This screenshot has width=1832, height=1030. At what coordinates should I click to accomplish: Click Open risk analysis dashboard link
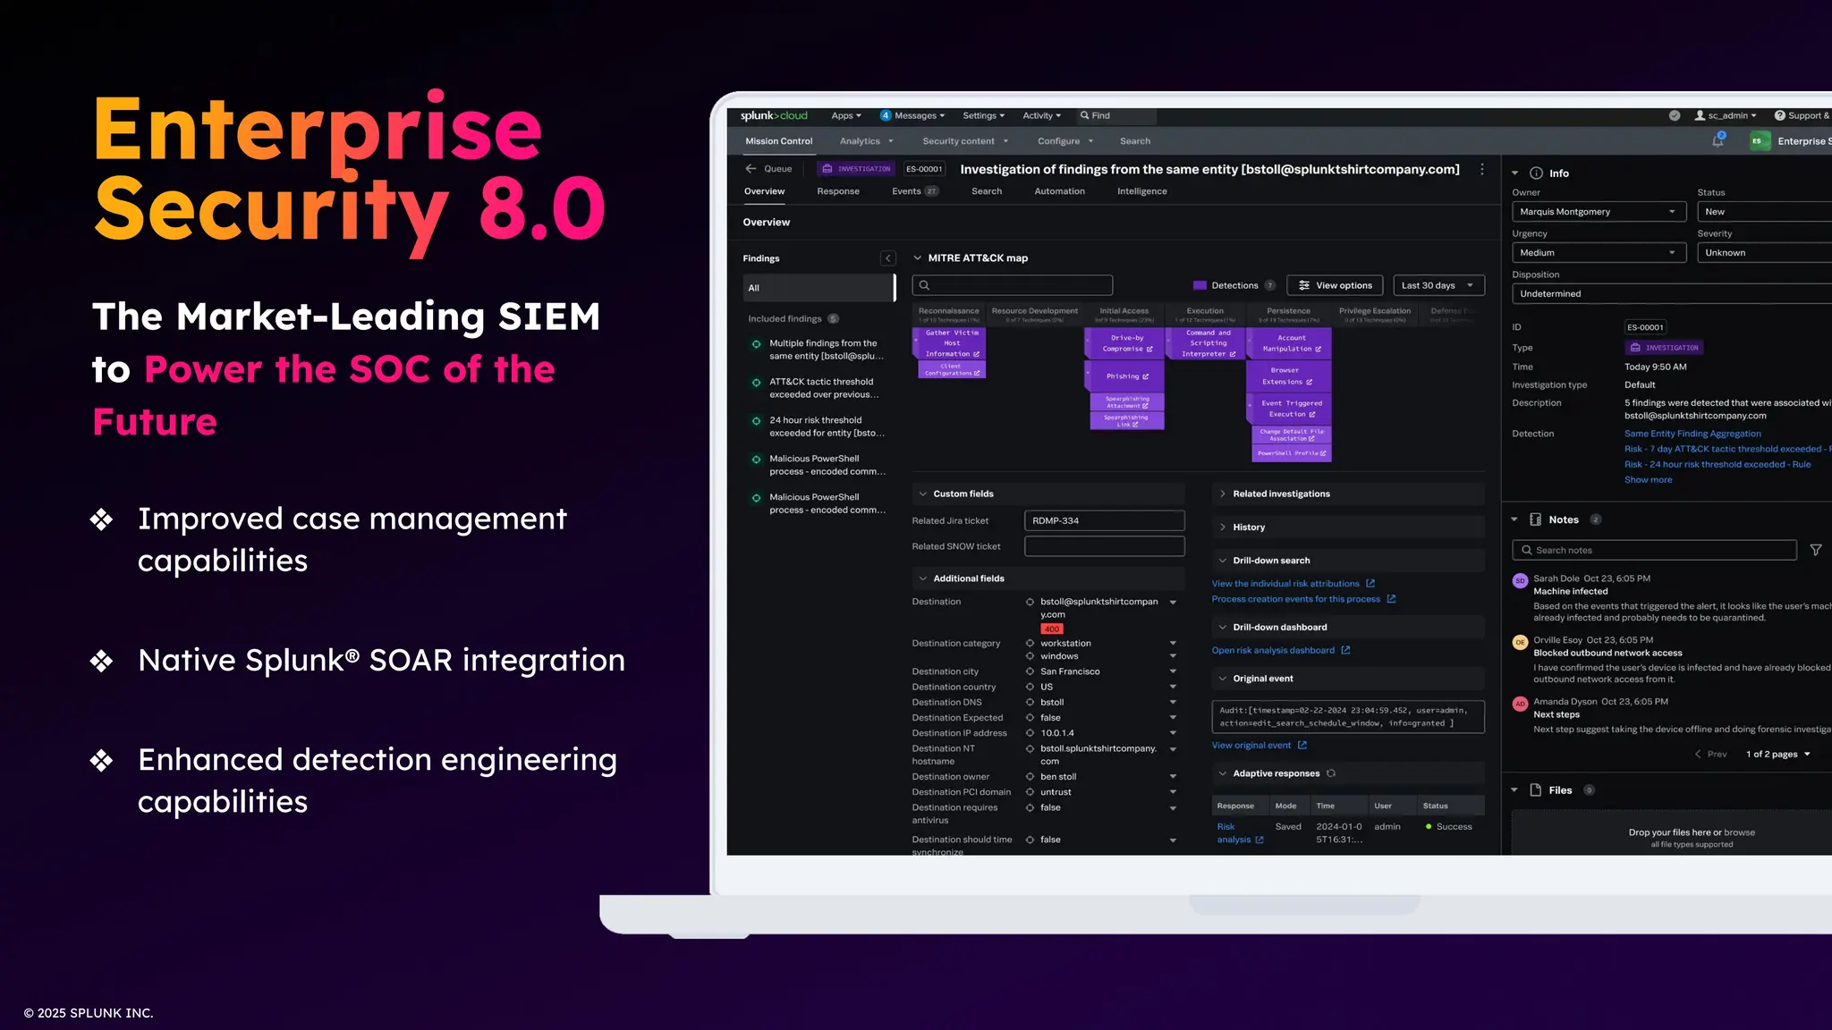pos(1273,651)
